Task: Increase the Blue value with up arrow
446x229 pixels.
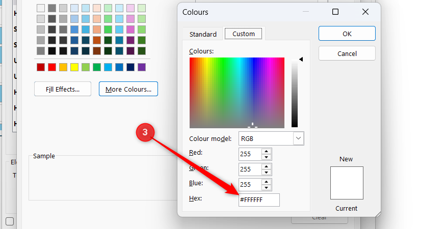Action: 266,182
